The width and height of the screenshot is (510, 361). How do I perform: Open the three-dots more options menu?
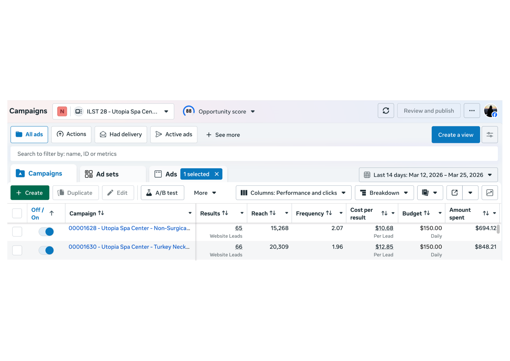[471, 111]
